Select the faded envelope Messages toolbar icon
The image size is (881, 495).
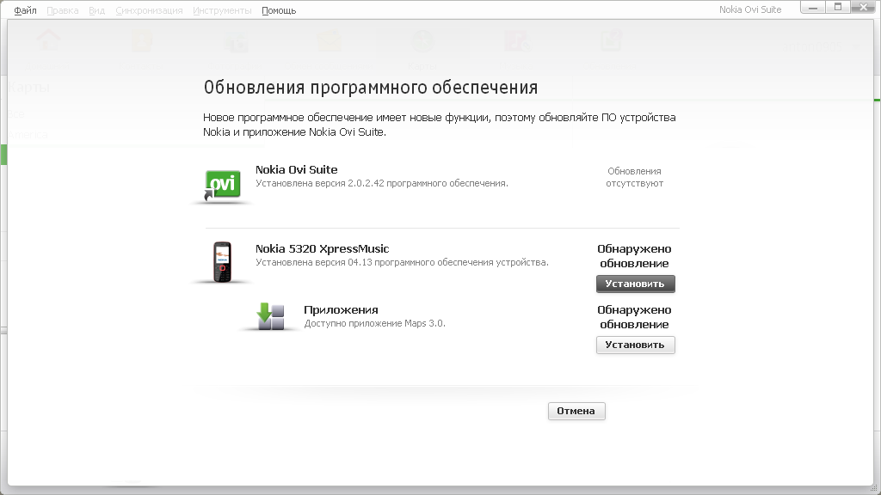[330, 41]
